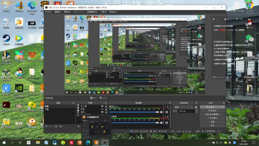Open Edge browser in the taskbar
Screen dimensions: 259x146
pyautogui.click(x=88, y=142)
